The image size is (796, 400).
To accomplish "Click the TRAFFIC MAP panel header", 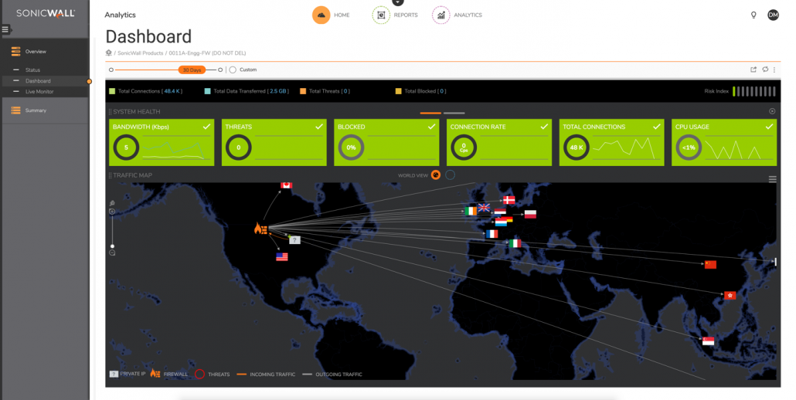I will click(x=131, y=175).
